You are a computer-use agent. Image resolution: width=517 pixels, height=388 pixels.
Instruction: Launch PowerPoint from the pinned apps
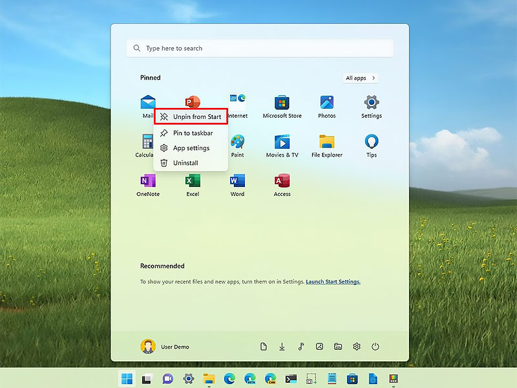point(193,102)
